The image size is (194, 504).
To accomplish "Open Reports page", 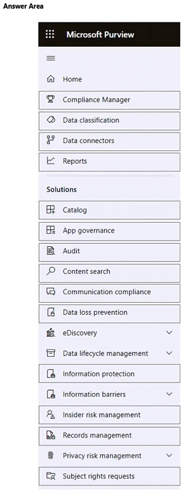I will [109, 162].
